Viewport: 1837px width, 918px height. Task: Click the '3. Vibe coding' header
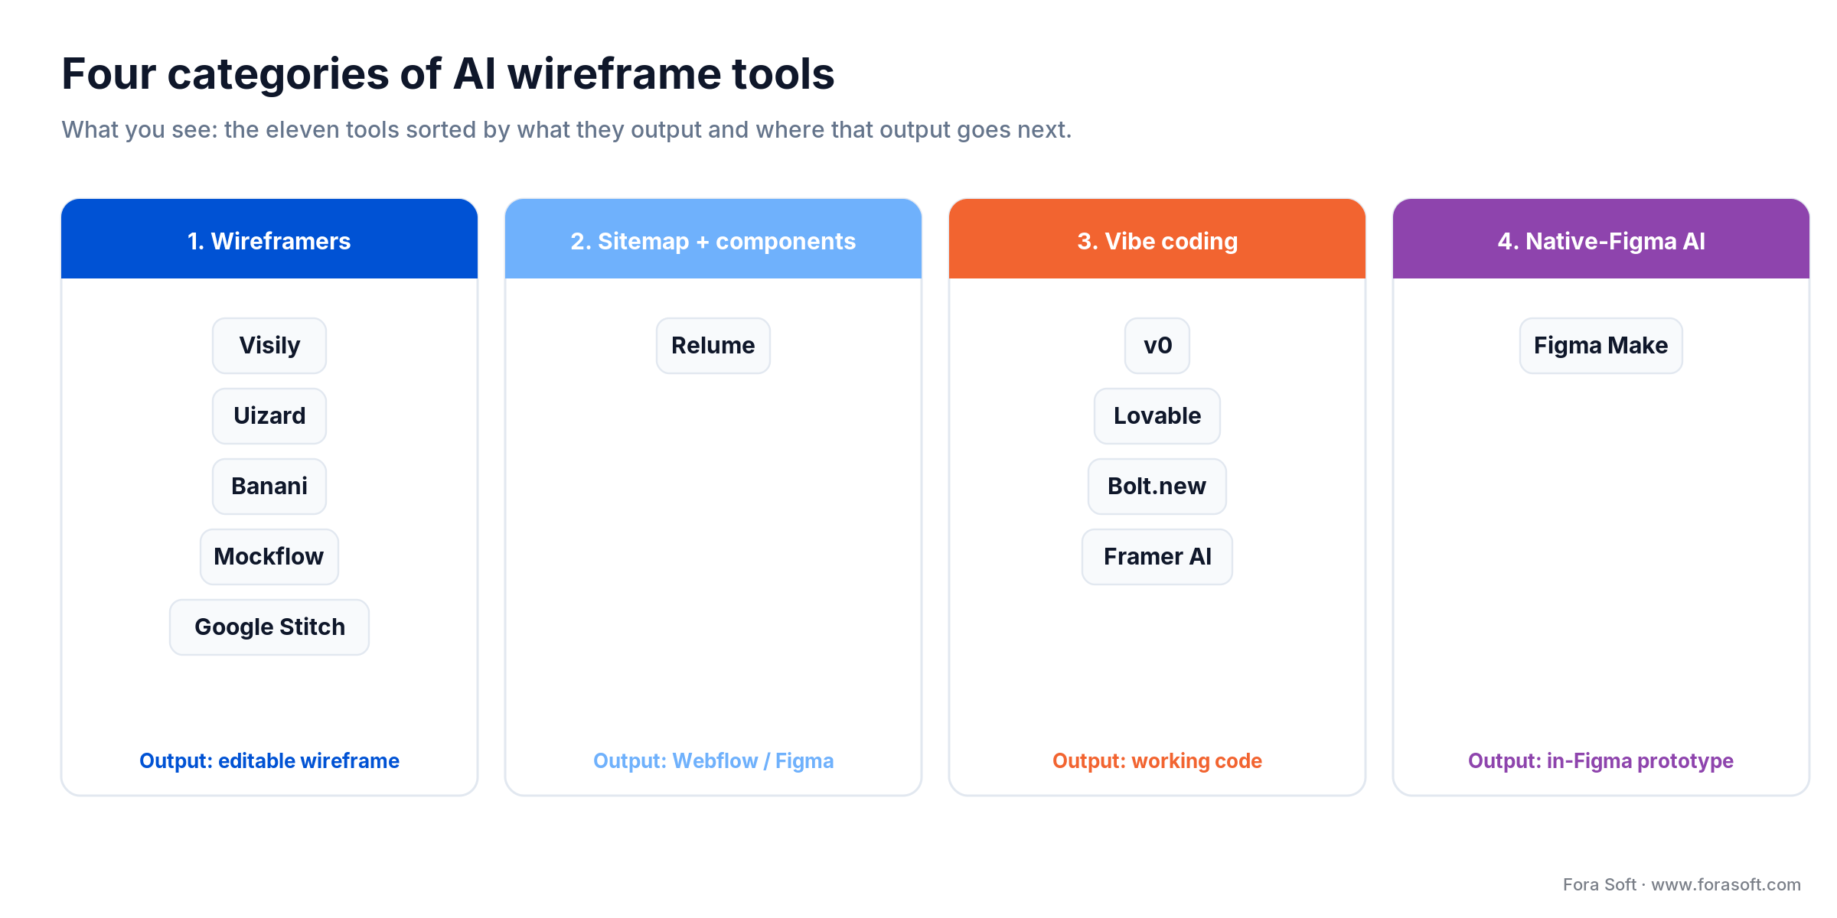(x=1157, y=239)
